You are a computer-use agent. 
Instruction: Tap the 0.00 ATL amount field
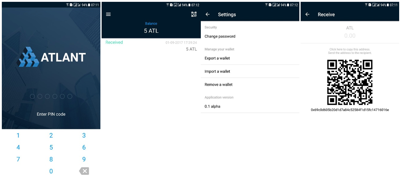coord(350,36)
